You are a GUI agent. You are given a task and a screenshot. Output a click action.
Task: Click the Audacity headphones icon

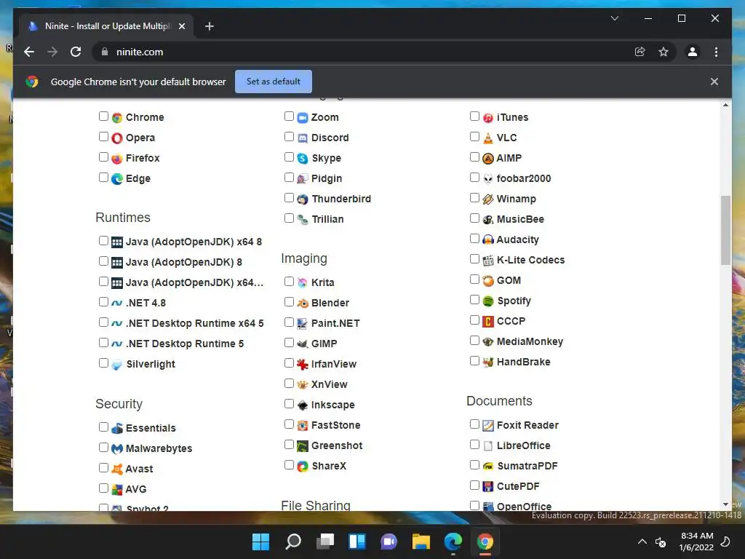click(488, 239)
